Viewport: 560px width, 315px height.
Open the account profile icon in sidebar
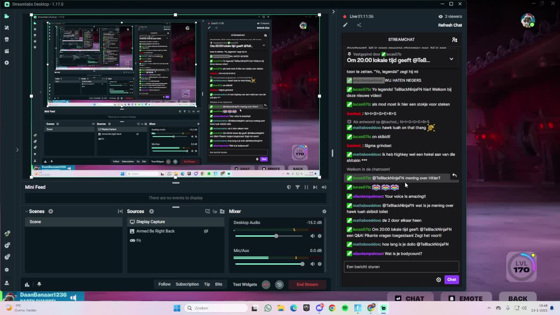point(7,283)
